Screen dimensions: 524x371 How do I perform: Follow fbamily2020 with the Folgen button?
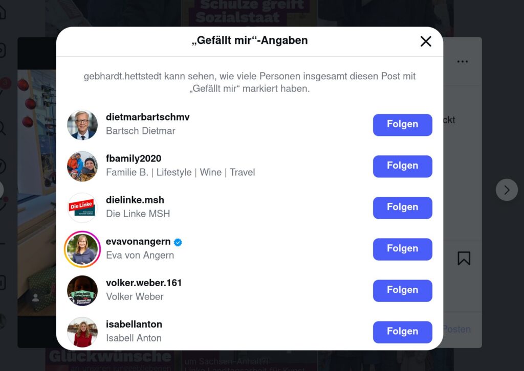(402, 166)
